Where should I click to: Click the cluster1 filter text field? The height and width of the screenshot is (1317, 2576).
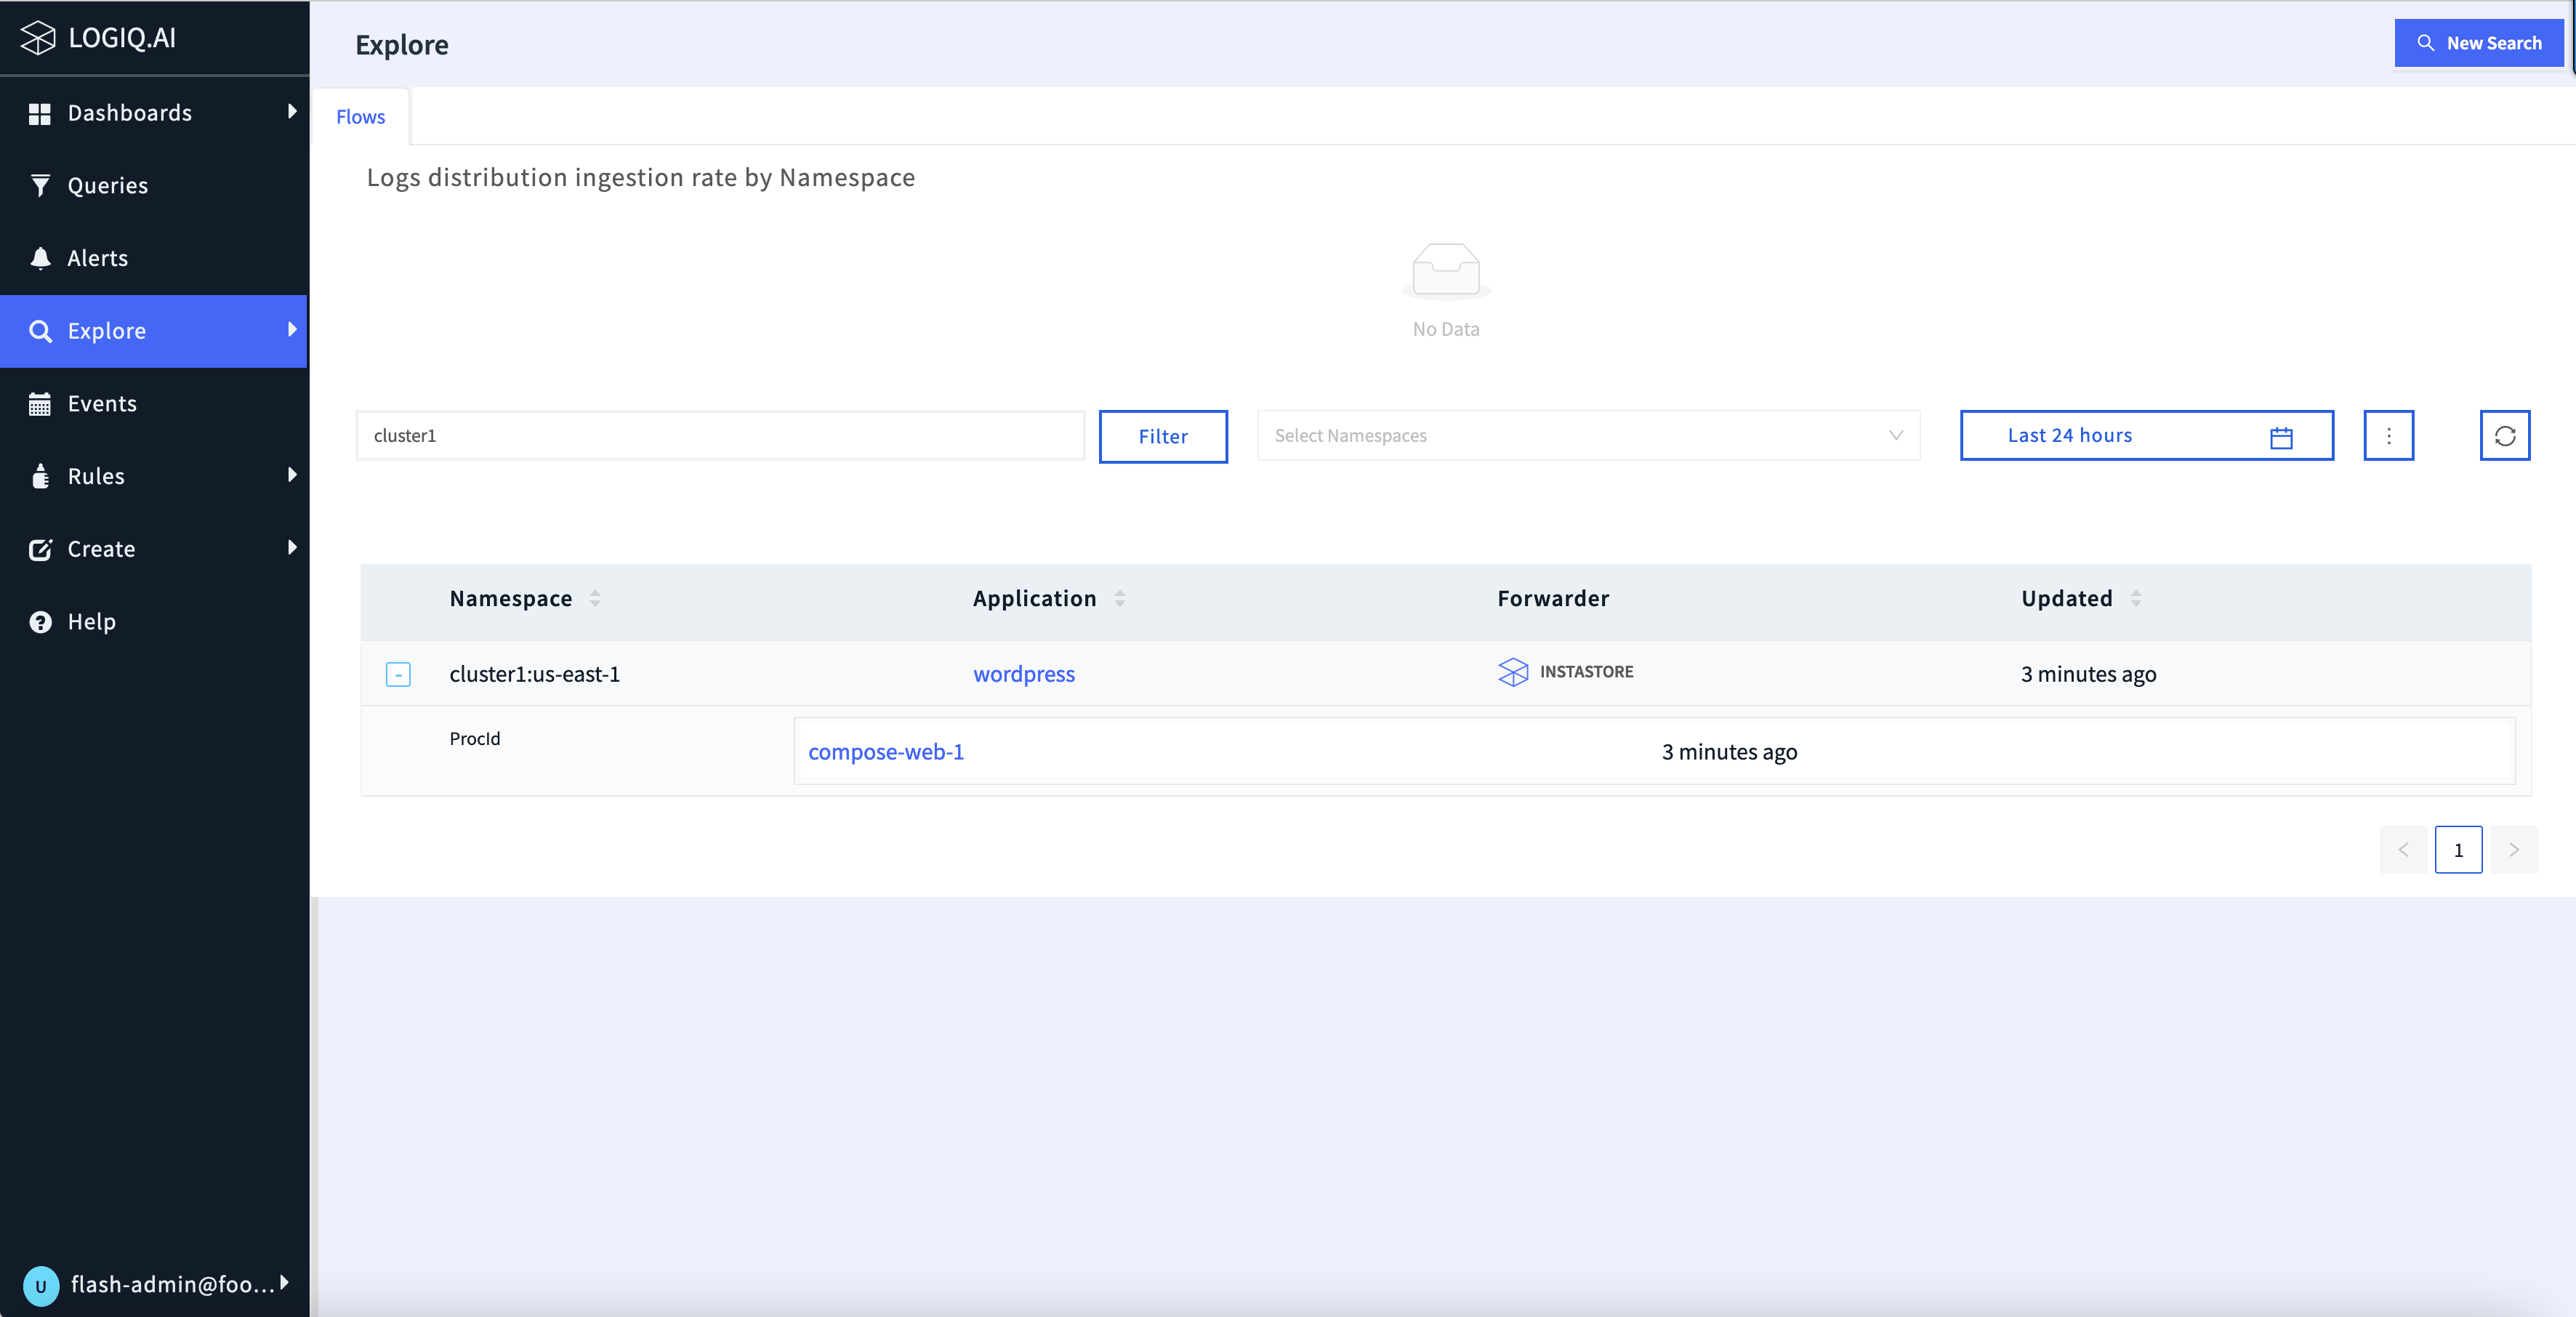720,436
